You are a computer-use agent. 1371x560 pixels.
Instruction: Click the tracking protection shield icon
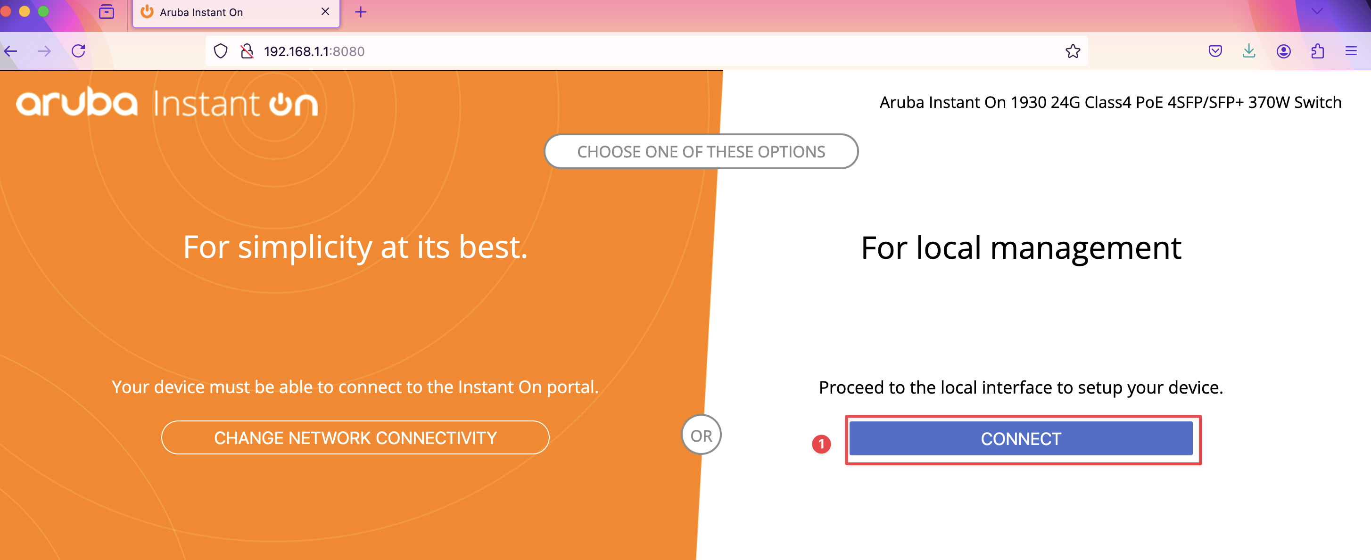coord(220,51)
